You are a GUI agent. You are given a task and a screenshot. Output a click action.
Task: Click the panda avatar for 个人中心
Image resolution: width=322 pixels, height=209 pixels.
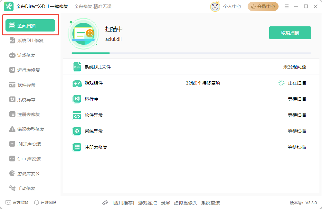click(x=215, y=6)
